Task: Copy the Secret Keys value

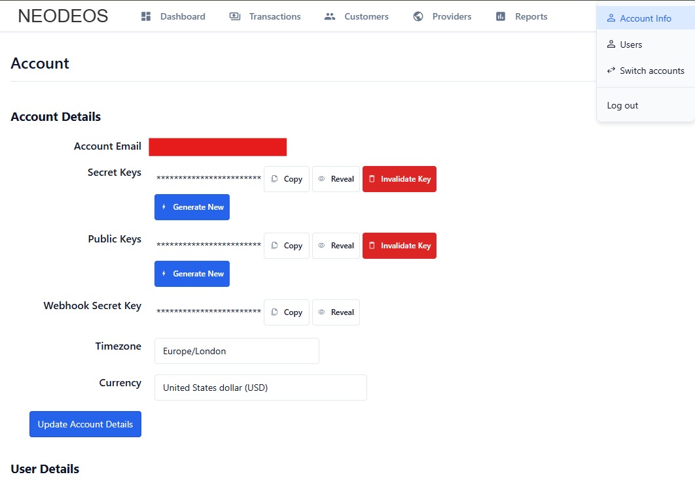Action: 287,179
